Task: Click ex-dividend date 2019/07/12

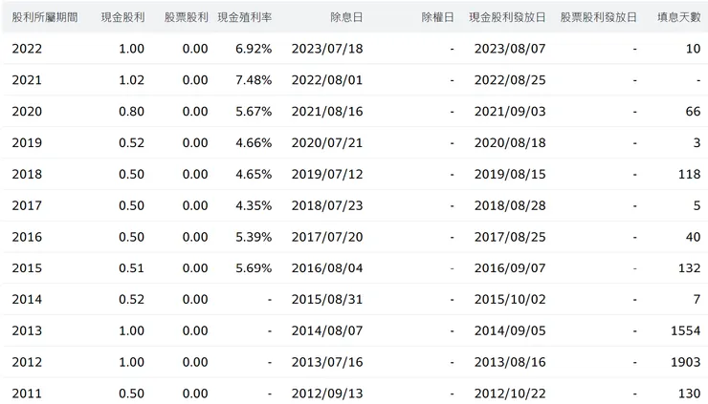Action: [327, 174]
